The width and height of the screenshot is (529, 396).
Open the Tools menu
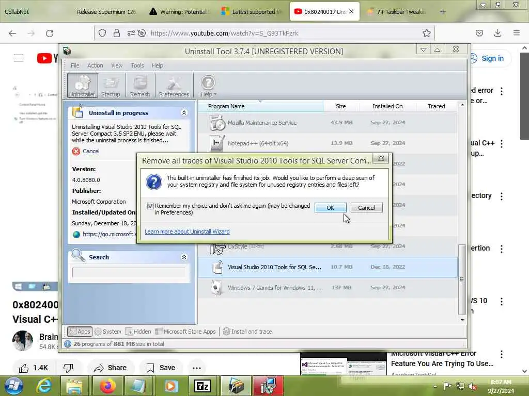coord(137,65)
